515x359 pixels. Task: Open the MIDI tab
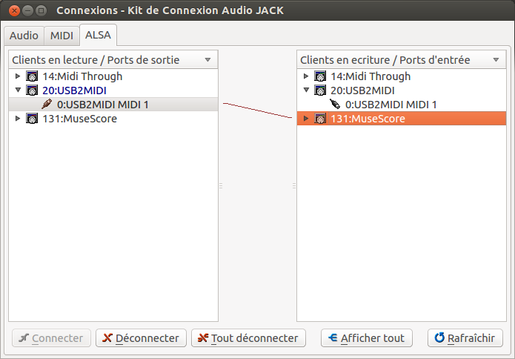point(62,36)
